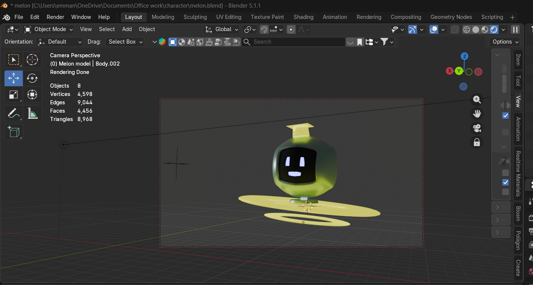Toggle camera view with the camera gizmo
533x285 pixels.
click(477, 128)
